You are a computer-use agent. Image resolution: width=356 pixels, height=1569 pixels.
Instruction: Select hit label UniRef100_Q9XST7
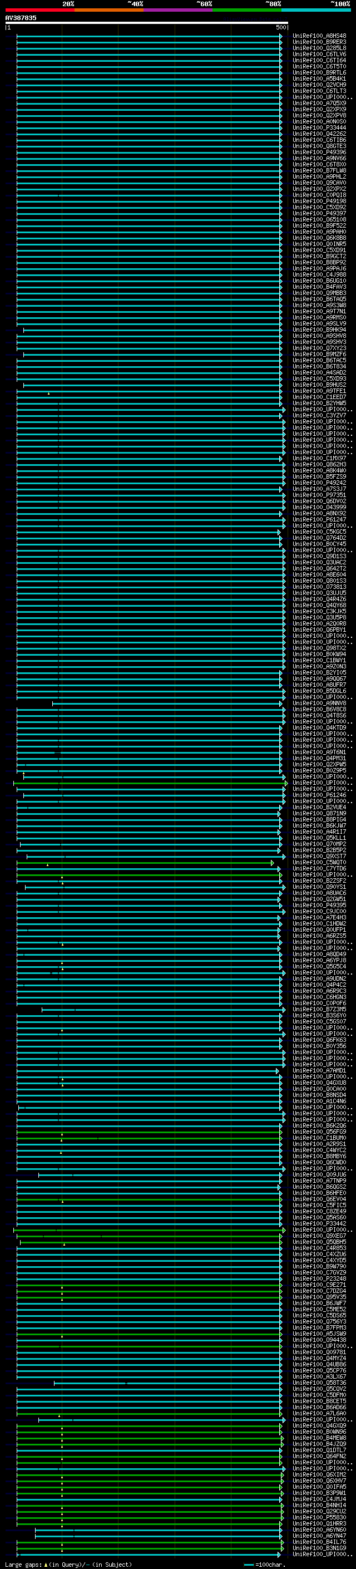pyautogui.click(x=319, y=857)
